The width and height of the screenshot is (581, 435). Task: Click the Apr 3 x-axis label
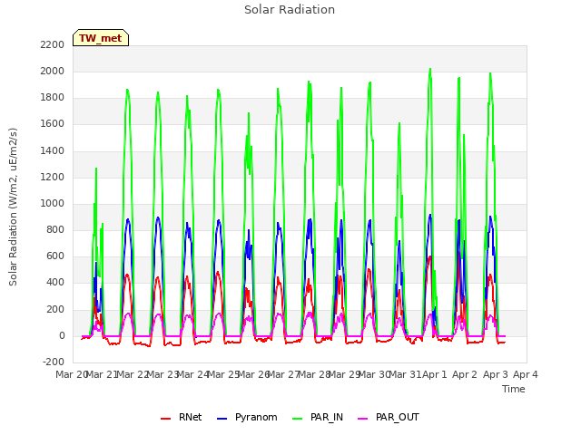496,374
